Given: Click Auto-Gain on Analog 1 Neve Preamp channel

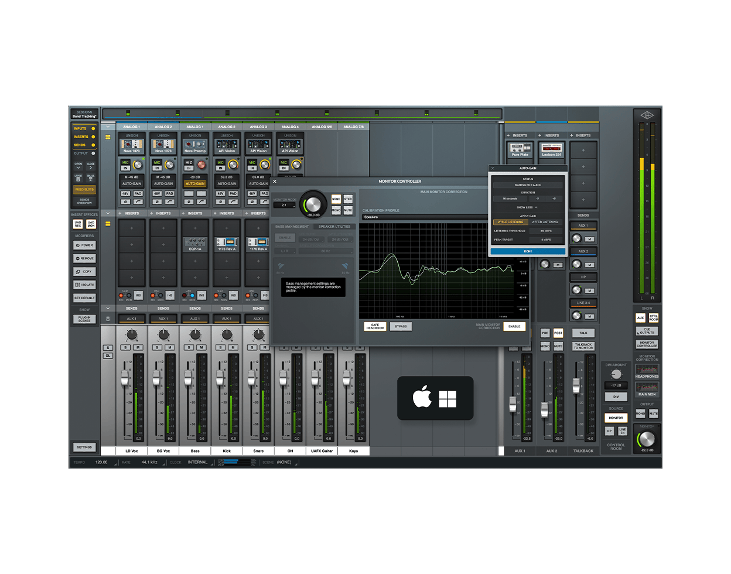Looking at the screenshot, I should [x=195, y=184].
